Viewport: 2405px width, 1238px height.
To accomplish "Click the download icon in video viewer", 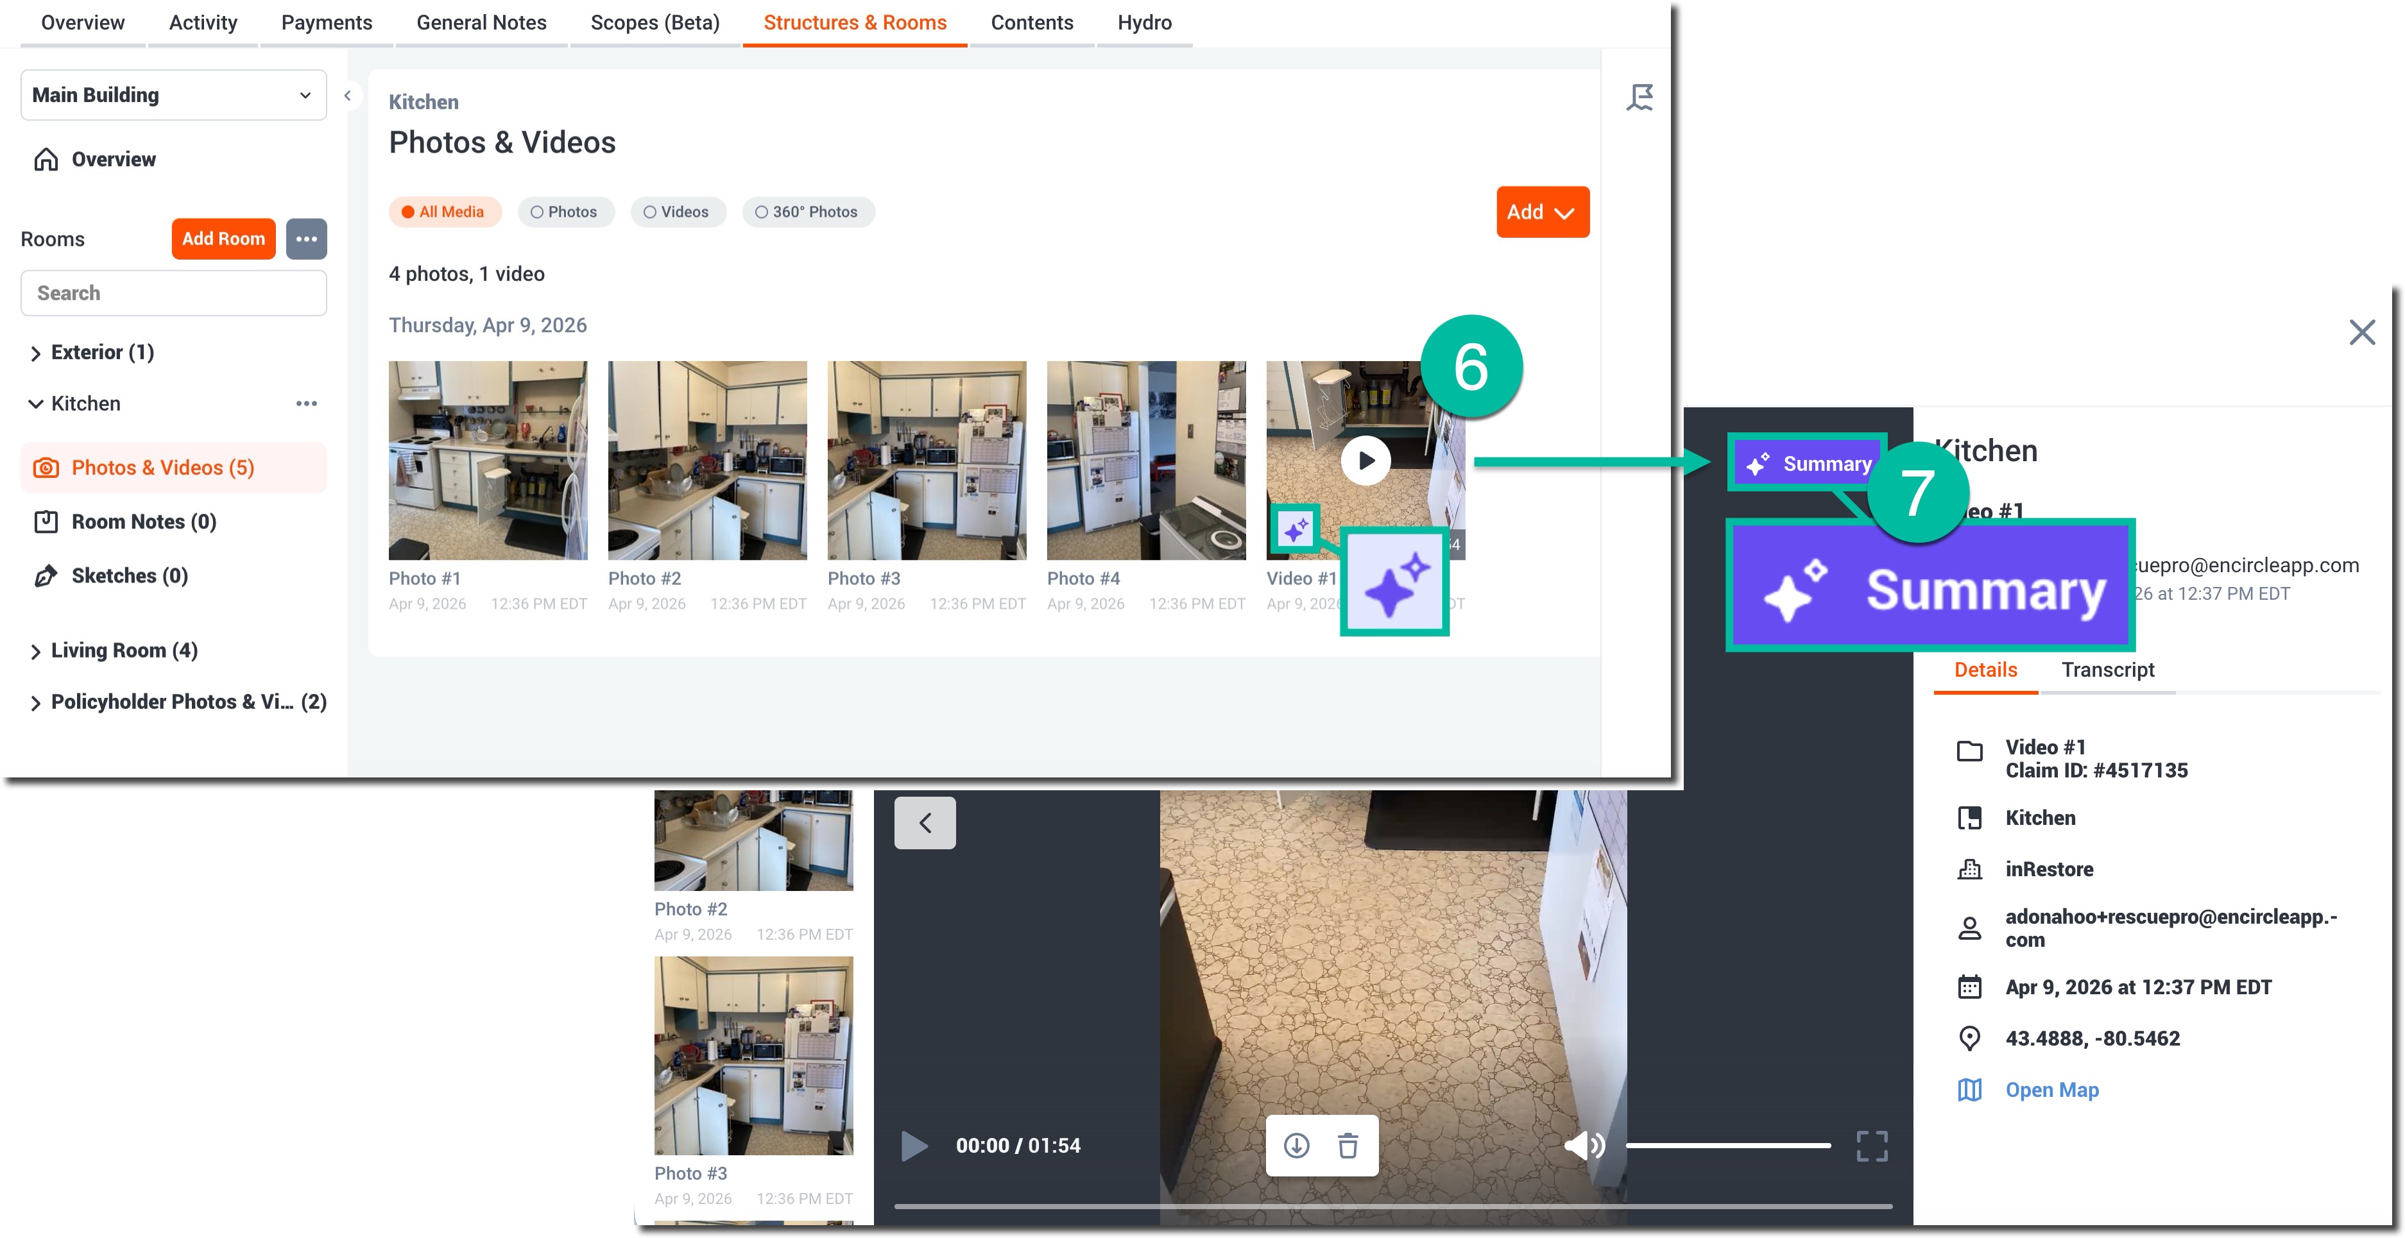I will click(1296, 1144).
